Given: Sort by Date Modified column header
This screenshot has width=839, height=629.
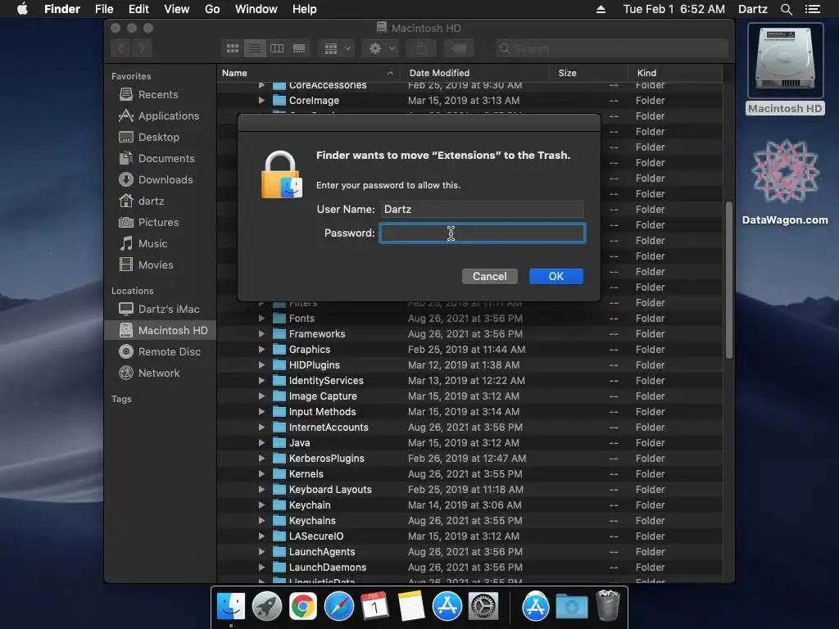Looking at the screenshot, I should click(x=439, y=73).
